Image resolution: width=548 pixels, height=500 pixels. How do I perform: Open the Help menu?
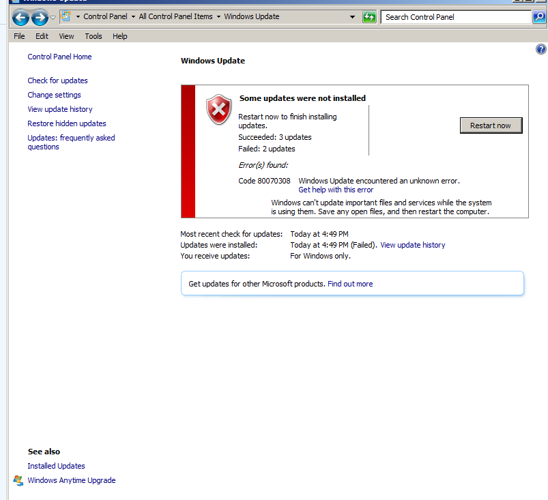pyautogui.click(x=120, y=36)
